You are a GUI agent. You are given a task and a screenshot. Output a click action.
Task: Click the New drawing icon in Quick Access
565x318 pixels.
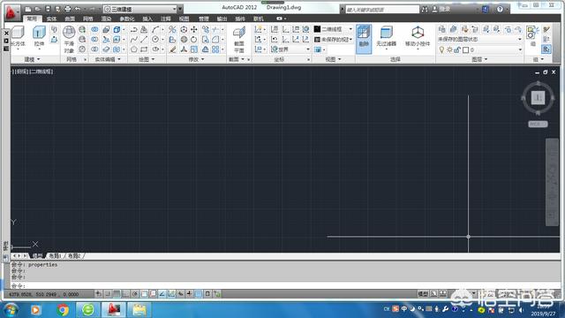(27, 9)
